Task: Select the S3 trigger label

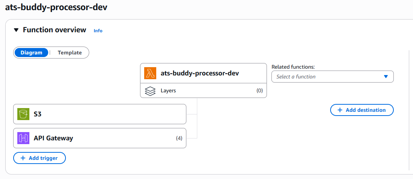Action: point(38,114)
